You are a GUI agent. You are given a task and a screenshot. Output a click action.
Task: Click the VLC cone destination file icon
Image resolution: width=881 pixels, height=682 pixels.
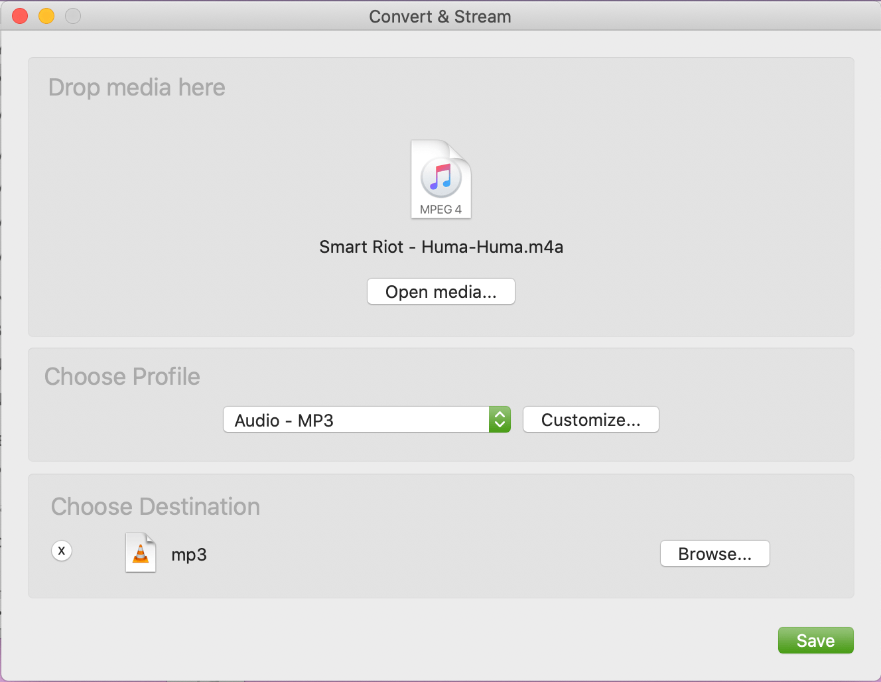point(141,553)
